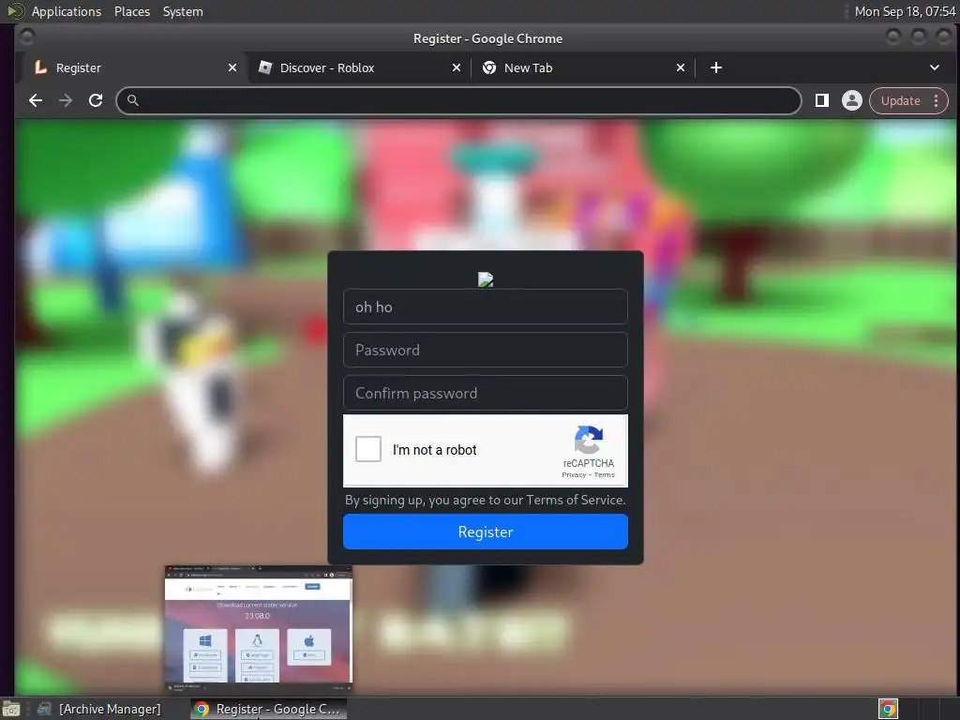
Task: Open the Applications menu
Action: pyautogui.click(x=67, y=11)
